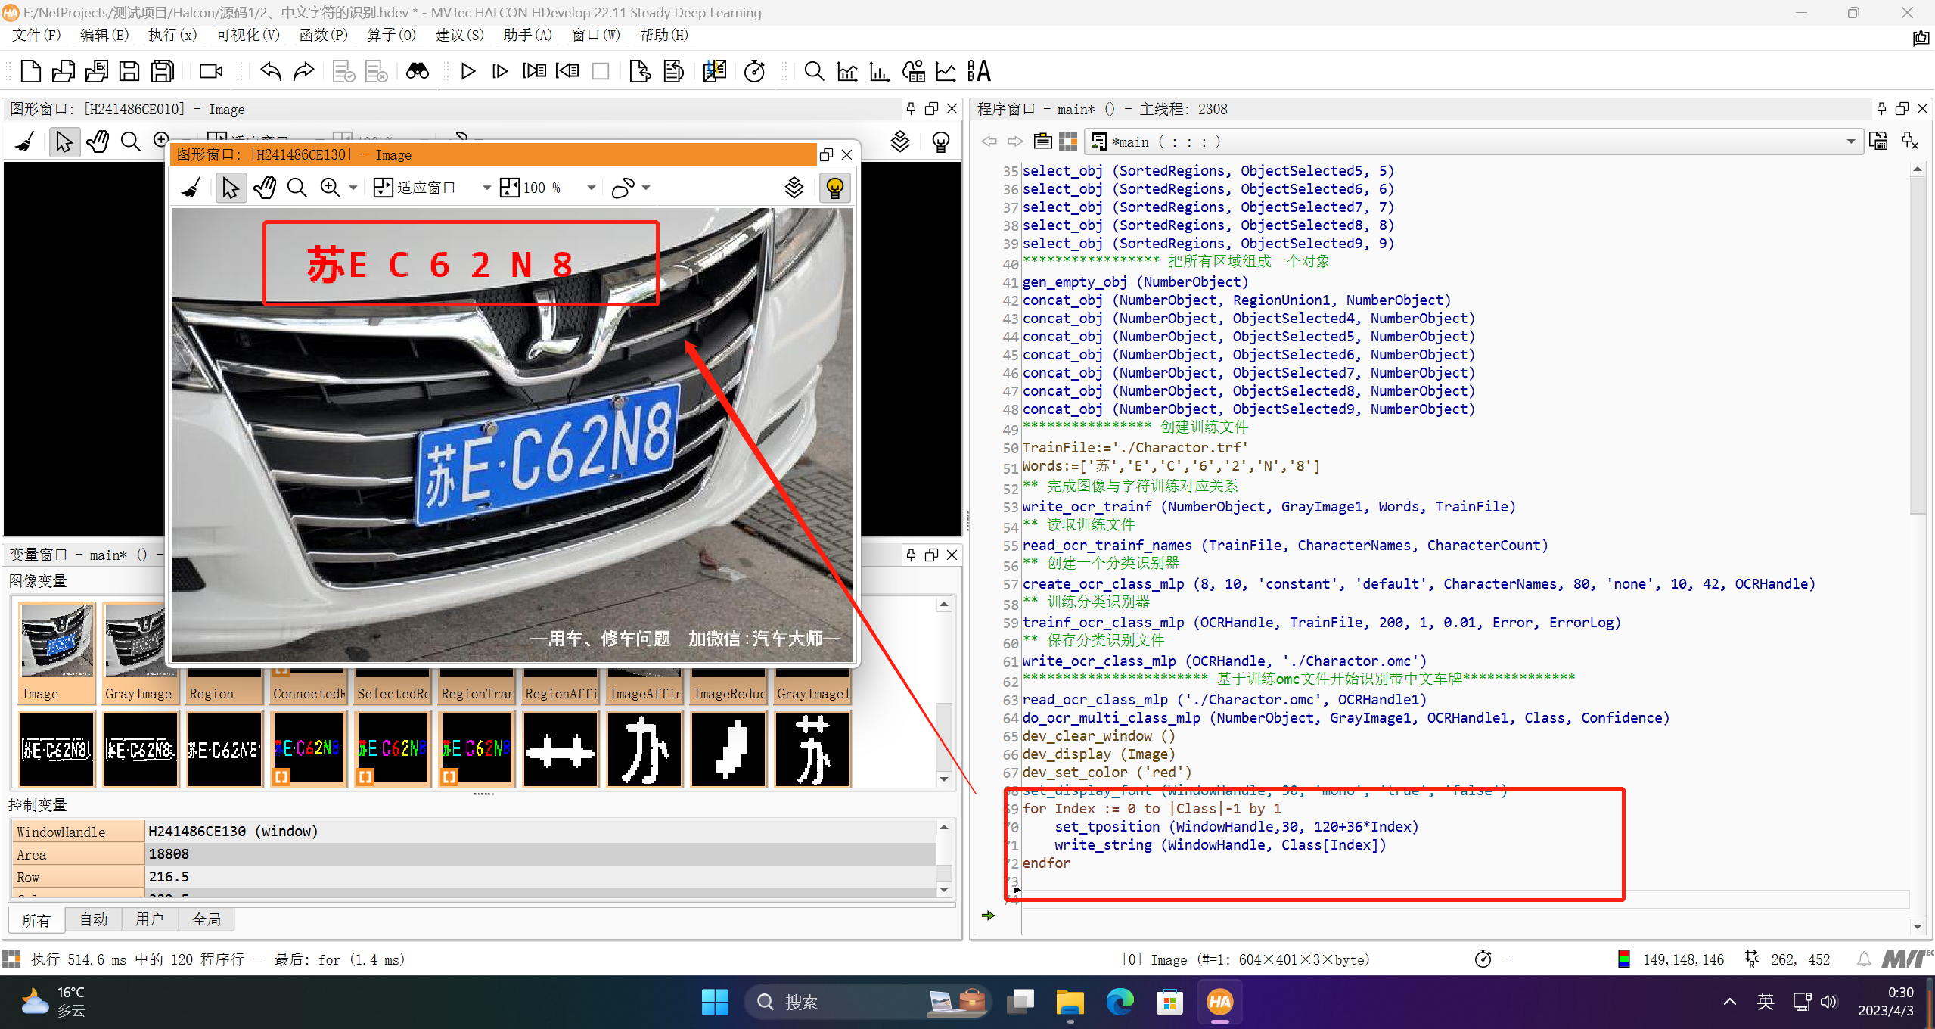
Task: Switch to the 全局 variables tab
Action: [x=206, y=919]
